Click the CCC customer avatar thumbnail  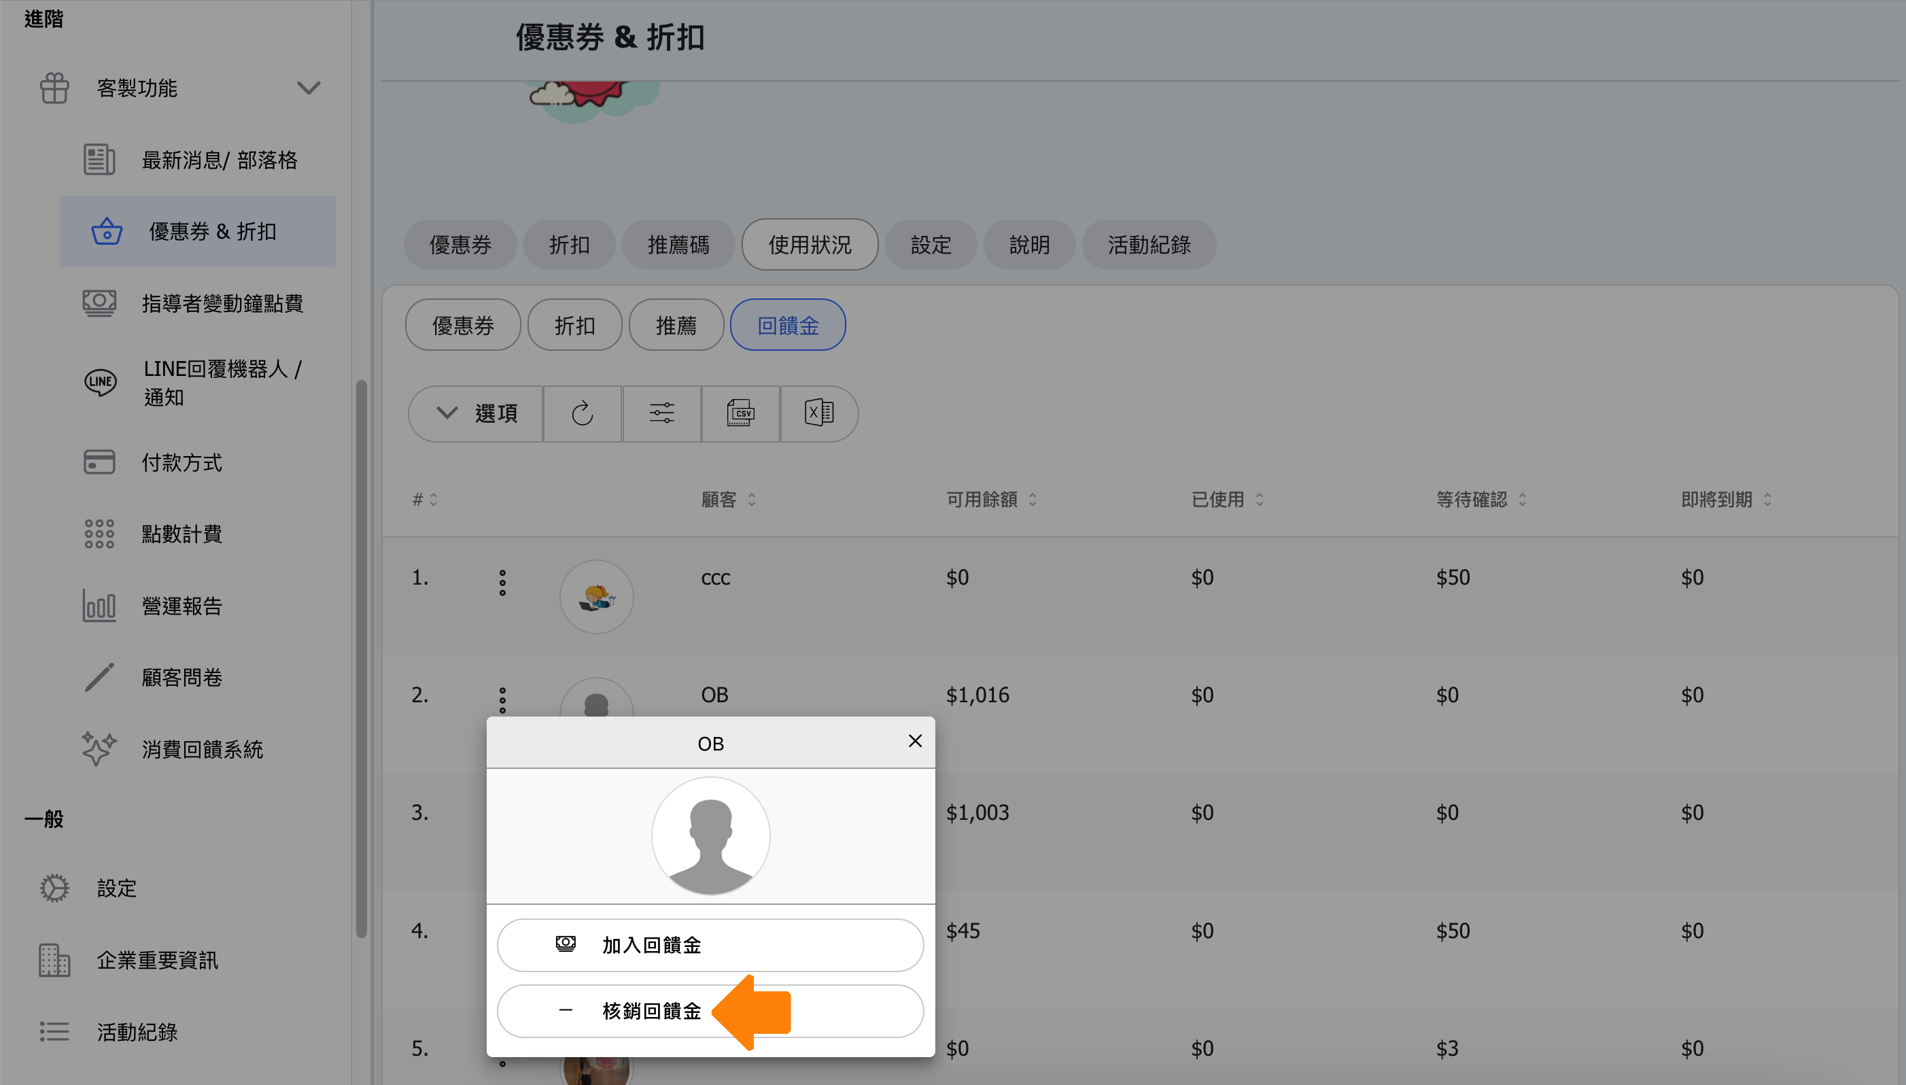596,597
